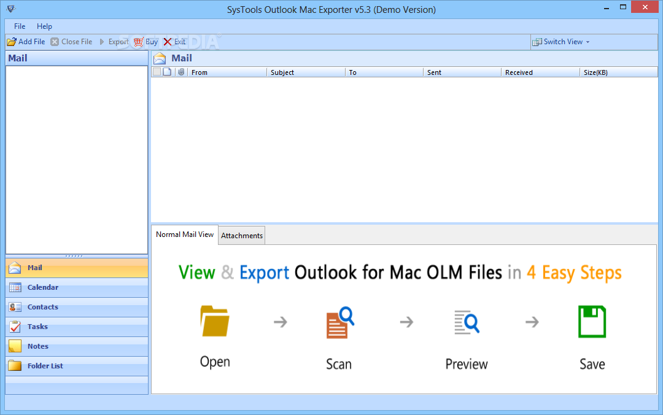663x415 pixels.
Task: Click the 'Preview' step label
Action: (467, 364)
